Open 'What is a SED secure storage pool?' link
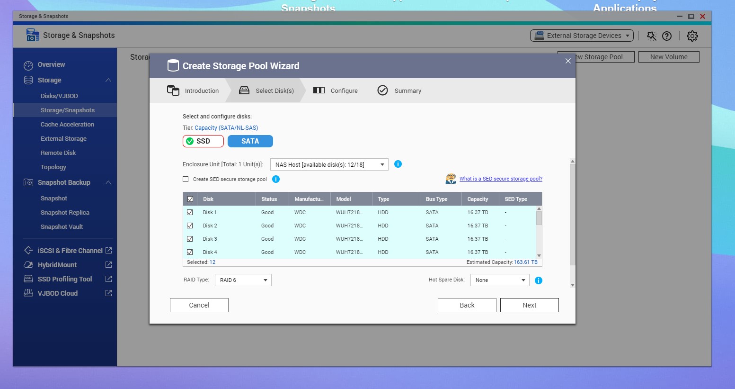 coord(500,179)
